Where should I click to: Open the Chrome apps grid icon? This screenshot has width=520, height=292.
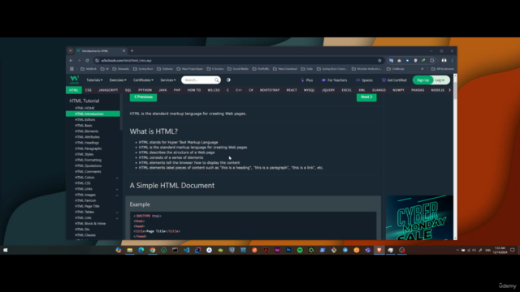pos(71,69)
